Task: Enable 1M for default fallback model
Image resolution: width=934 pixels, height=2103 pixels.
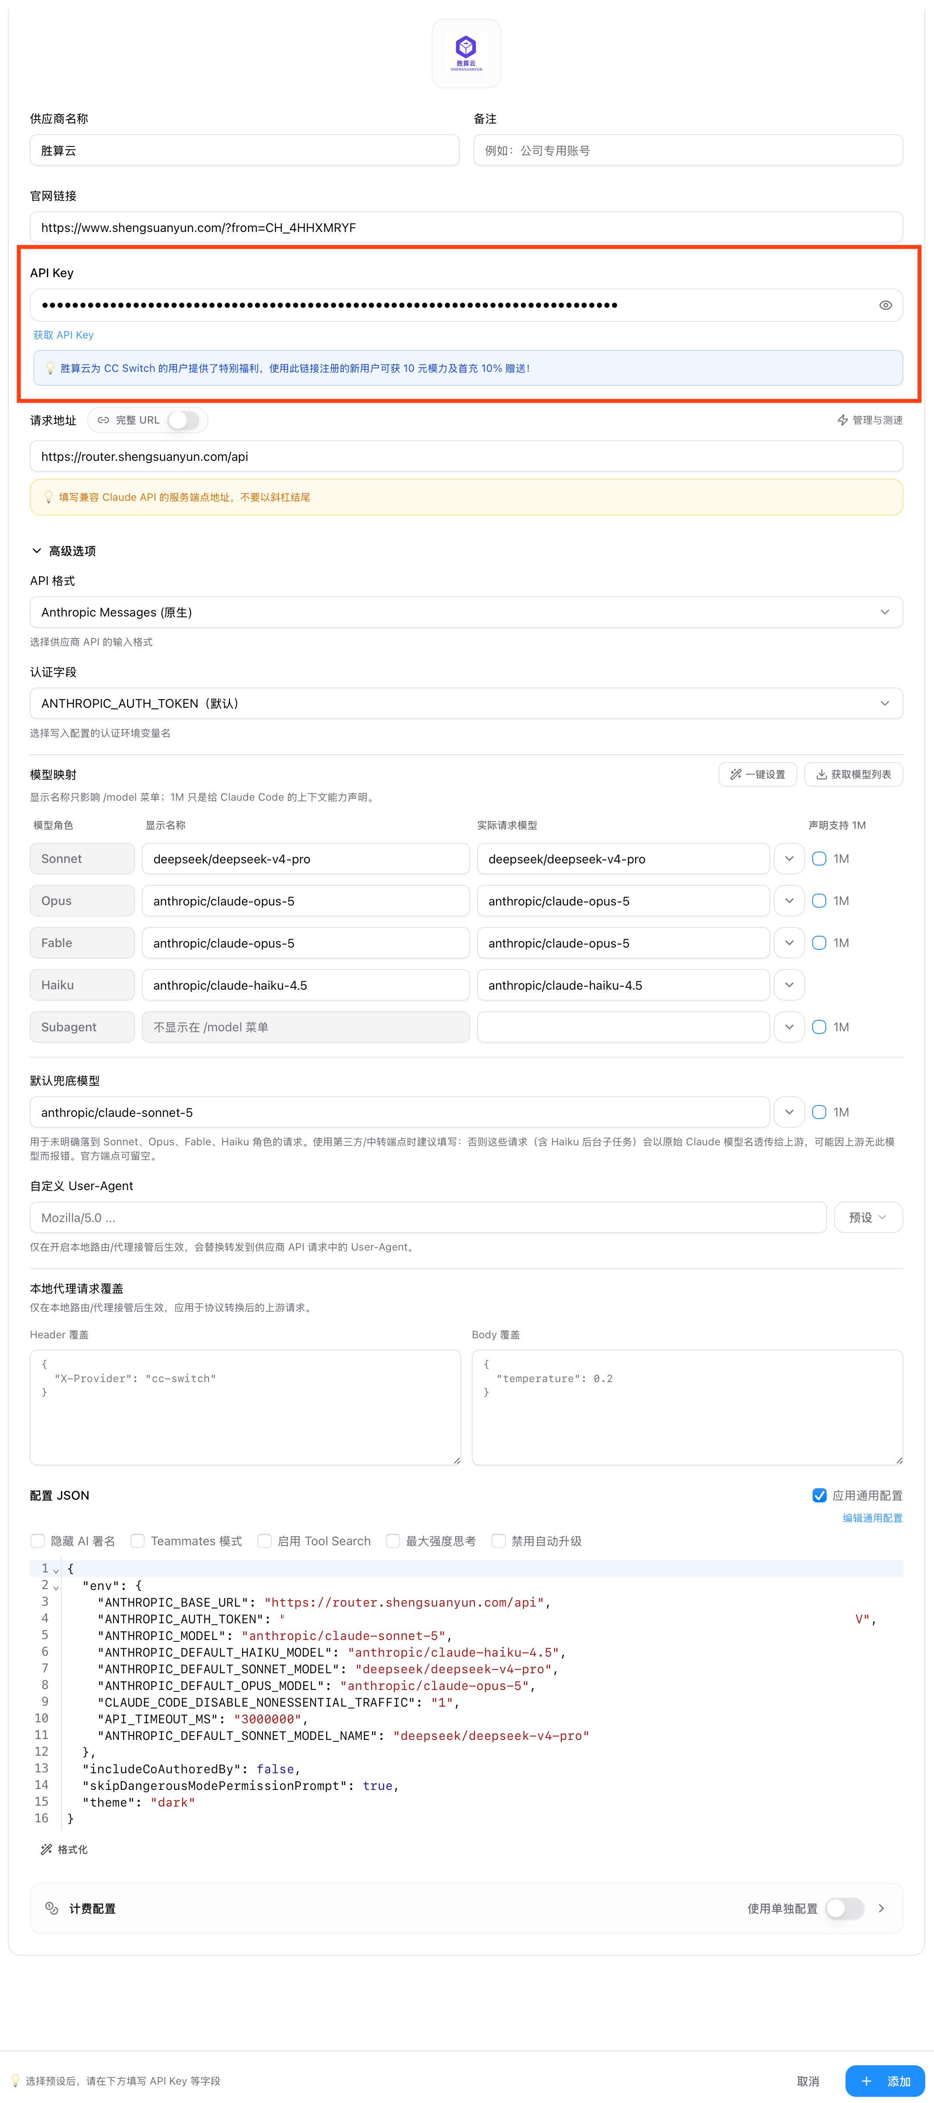Action: [x=819, y=1113]
